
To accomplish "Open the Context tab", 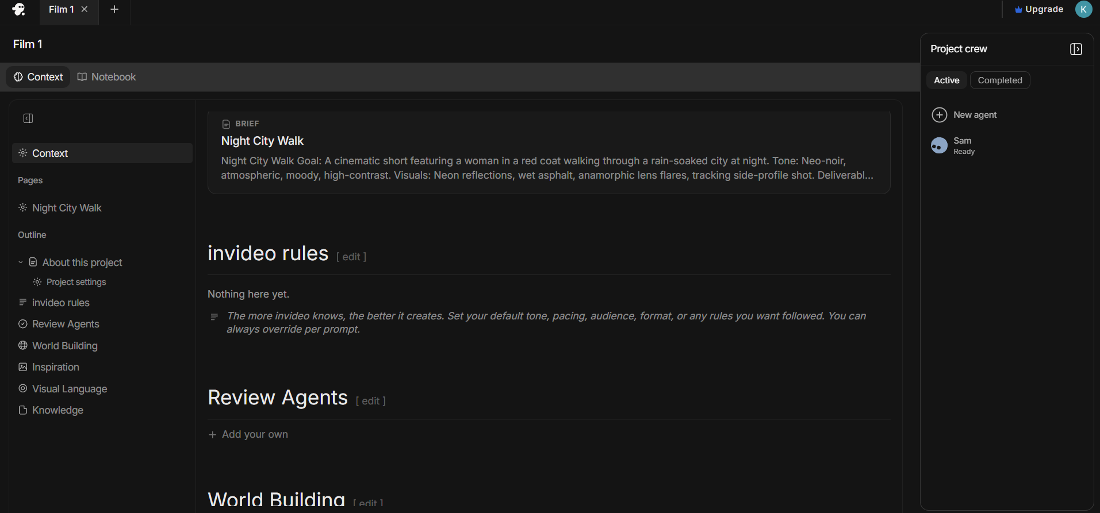I will tap(39, 77).
